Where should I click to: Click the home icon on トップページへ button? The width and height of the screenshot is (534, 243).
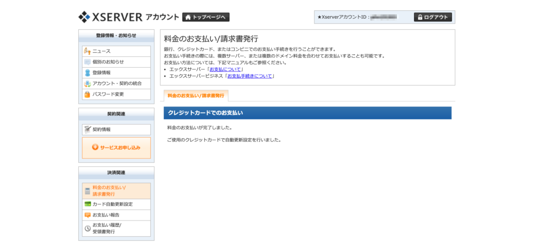188,17
